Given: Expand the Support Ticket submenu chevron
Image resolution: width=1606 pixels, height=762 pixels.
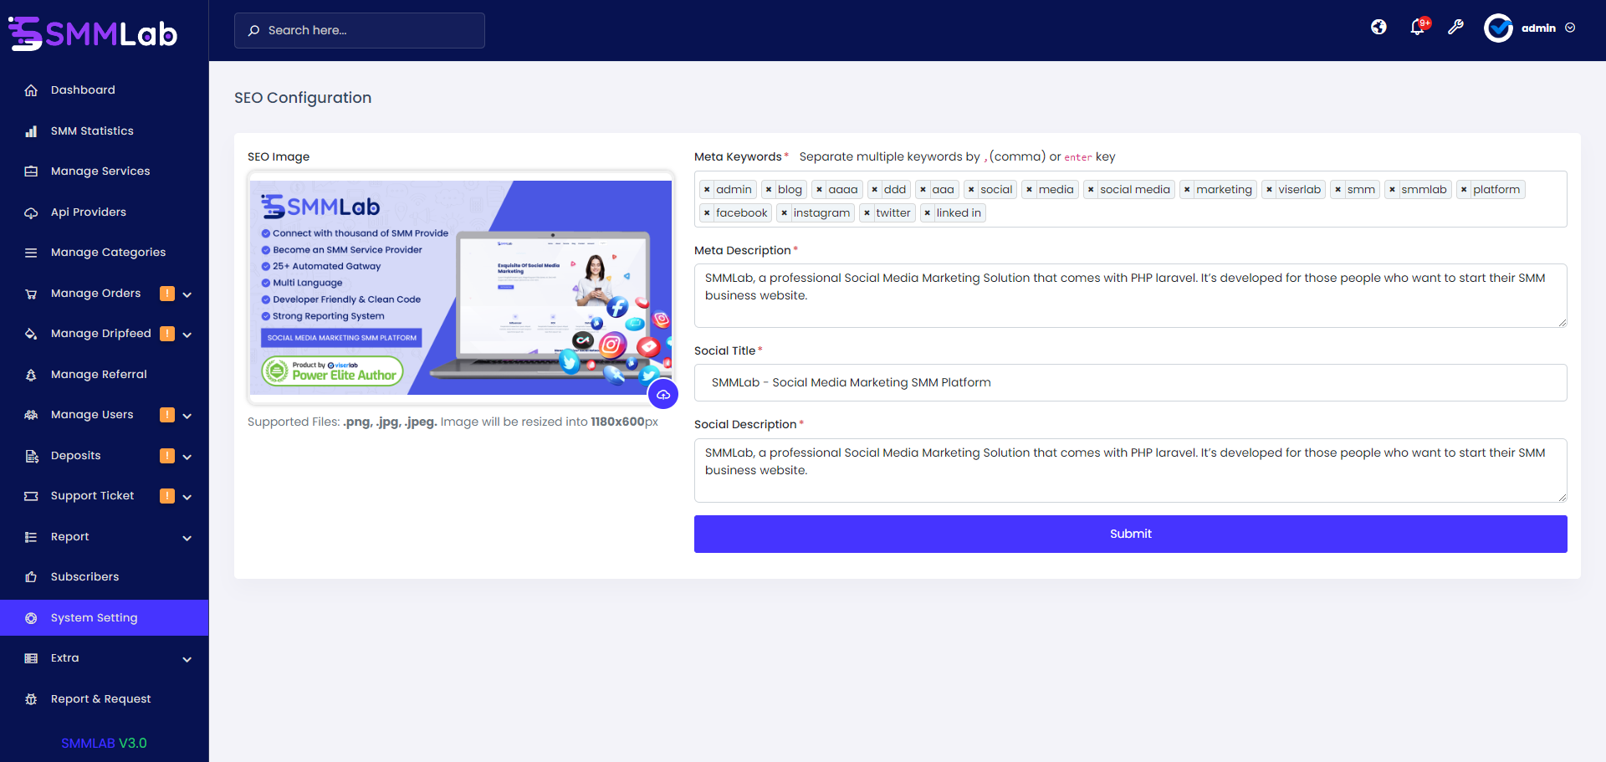Looking at the screenshot, I should pyautogui.click(x=187, y=497).
